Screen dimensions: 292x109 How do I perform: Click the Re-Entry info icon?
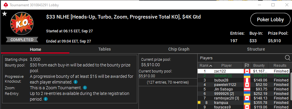(x=46, y=99)
